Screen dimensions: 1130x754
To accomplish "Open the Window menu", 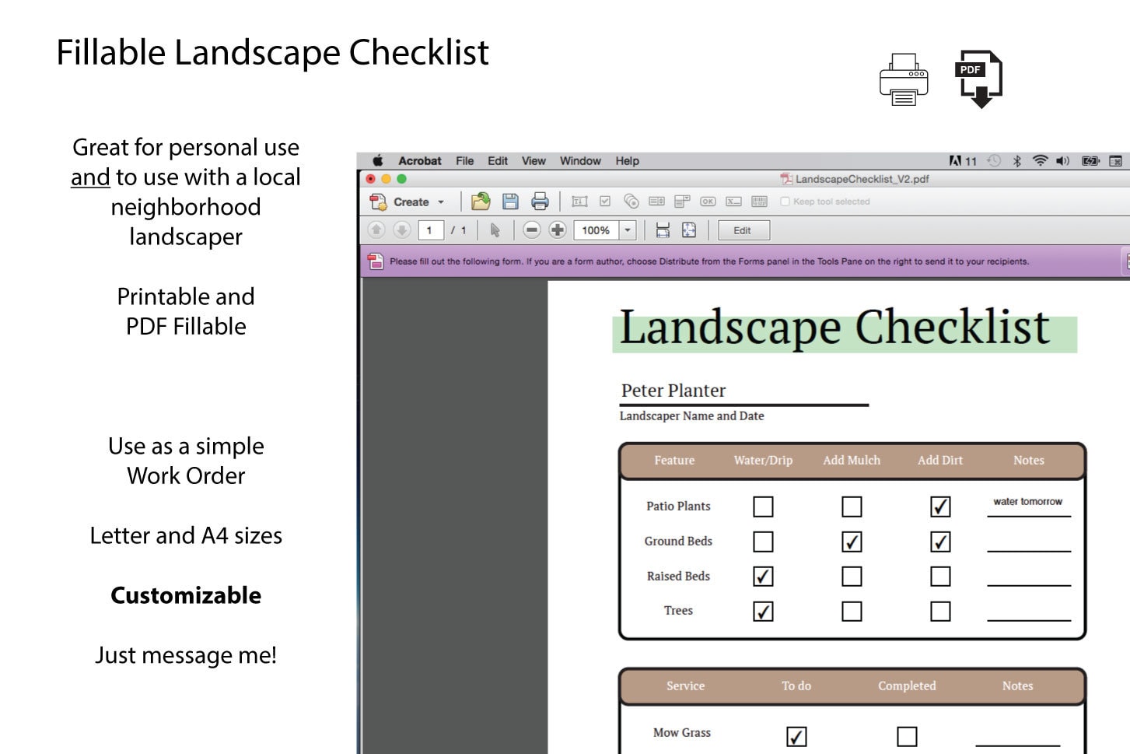I will click(x=580, y=160).
